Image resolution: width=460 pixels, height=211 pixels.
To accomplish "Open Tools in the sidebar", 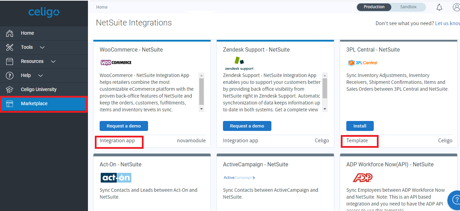I will pos(44,47).
